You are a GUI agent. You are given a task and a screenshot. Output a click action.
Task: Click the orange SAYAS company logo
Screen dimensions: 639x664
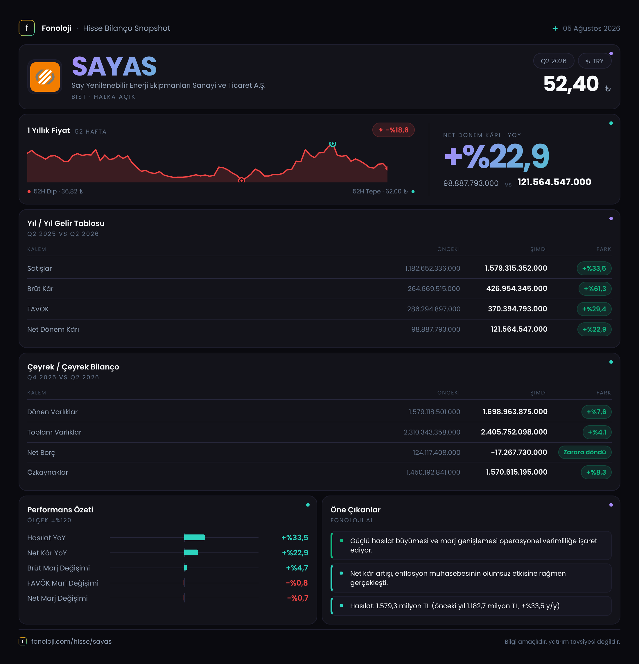tap(45, 77)
